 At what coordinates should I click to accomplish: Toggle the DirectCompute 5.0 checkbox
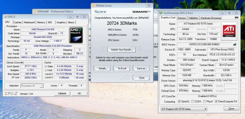(216, 101)
